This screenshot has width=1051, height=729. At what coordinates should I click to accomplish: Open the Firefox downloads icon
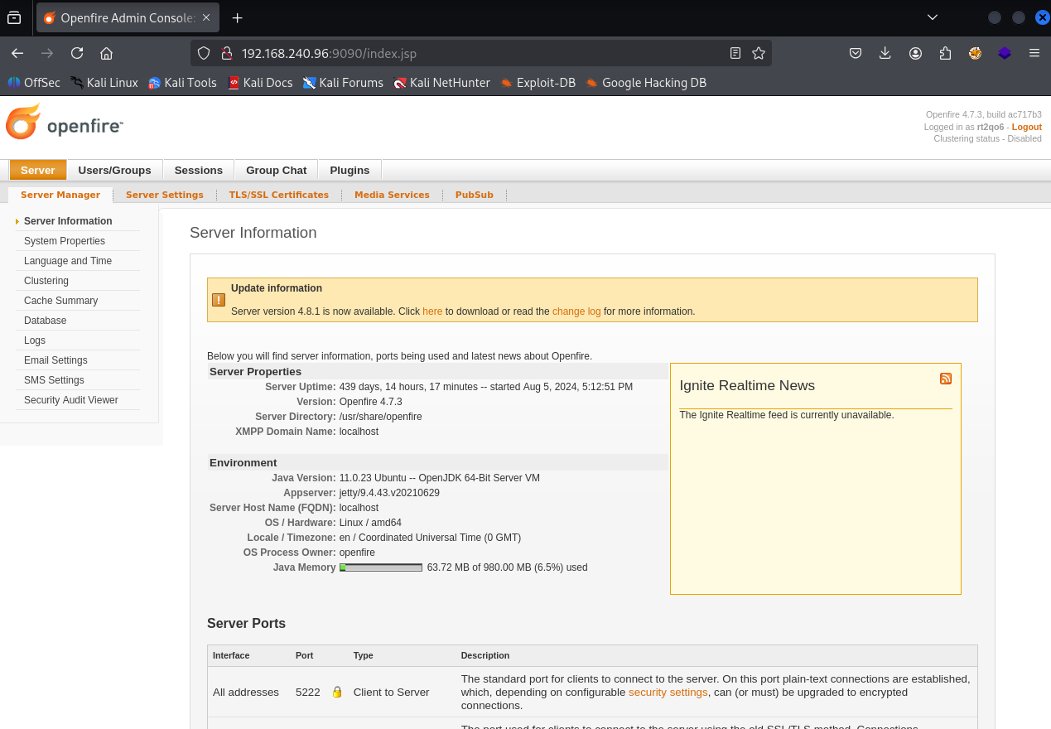point(885,53)
